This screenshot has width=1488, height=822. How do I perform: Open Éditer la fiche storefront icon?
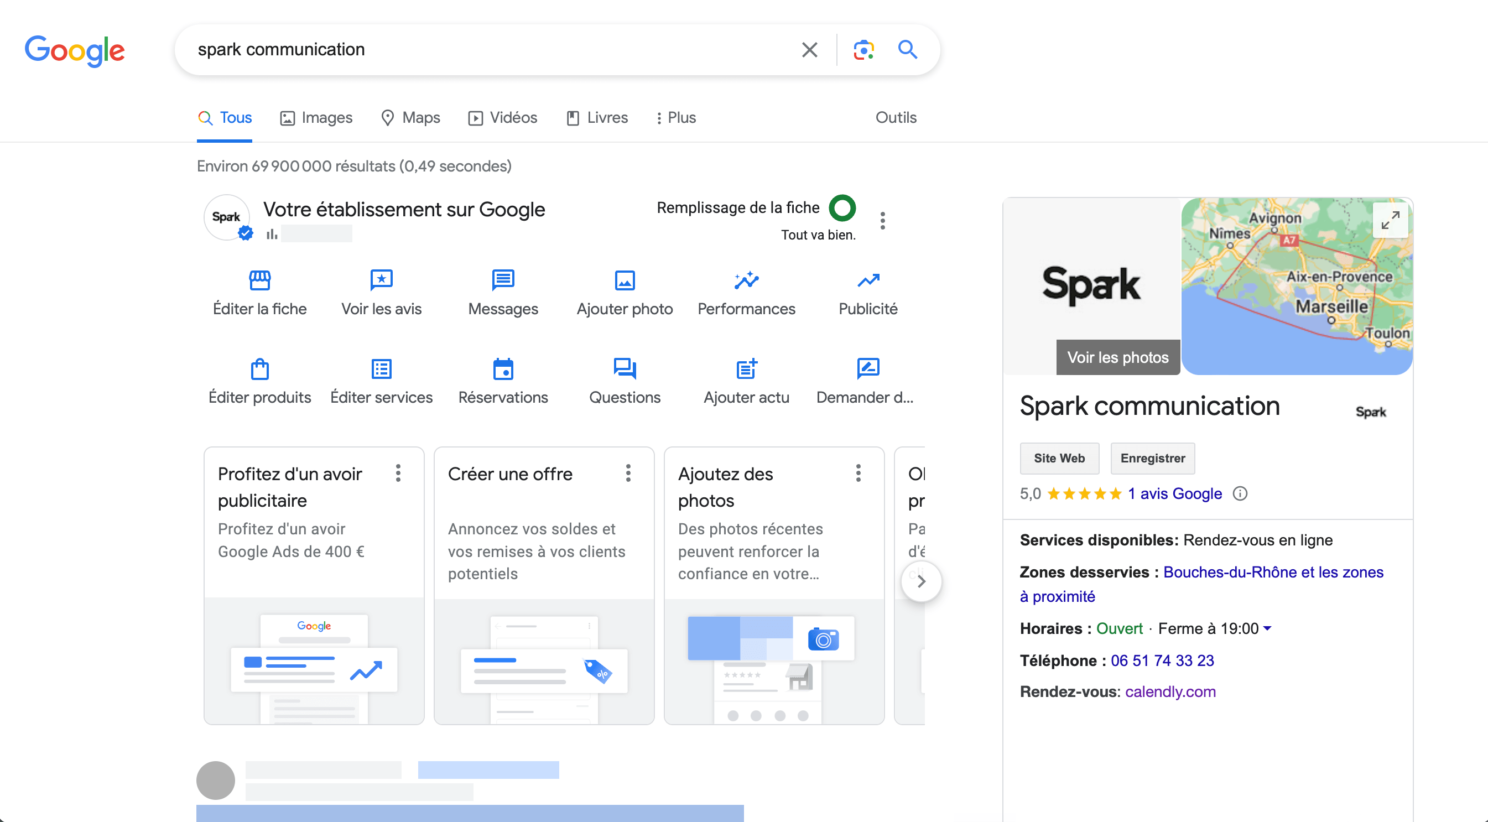coord(260,280)
